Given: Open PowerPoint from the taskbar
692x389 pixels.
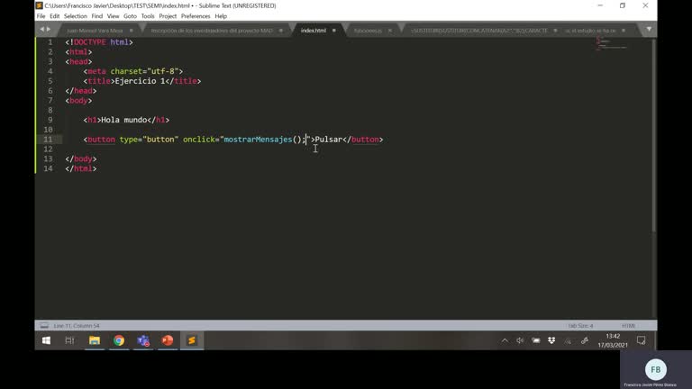Looking at the screenshot, I should pyautogui.click(x=168, y=340).
